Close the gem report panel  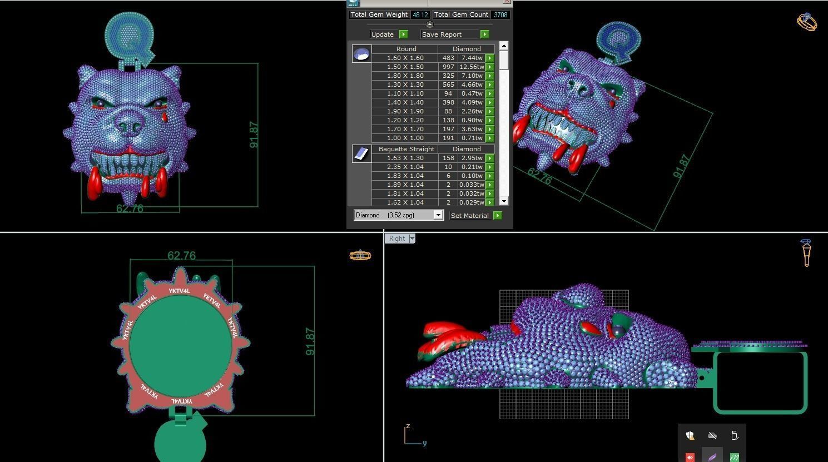[x=507, y=2]
